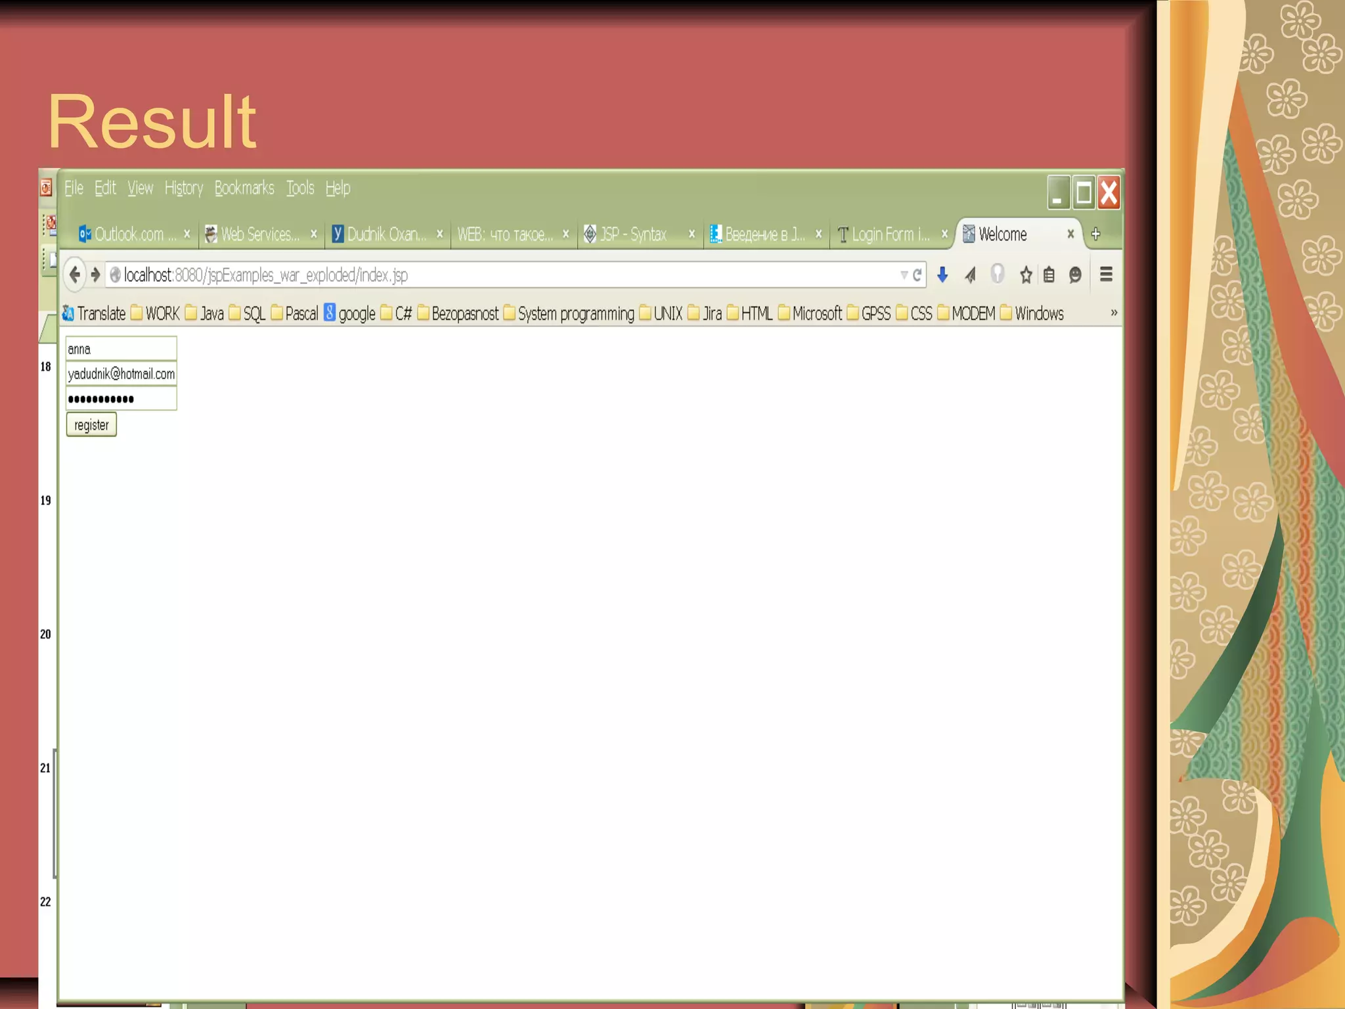1345x1009 pixels.
Task: Open the Pascal bookmarks folder
Action: coord(294,313)
